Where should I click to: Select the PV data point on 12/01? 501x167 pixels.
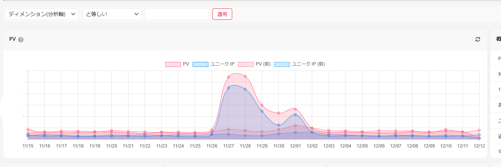[x=295, y=109]
